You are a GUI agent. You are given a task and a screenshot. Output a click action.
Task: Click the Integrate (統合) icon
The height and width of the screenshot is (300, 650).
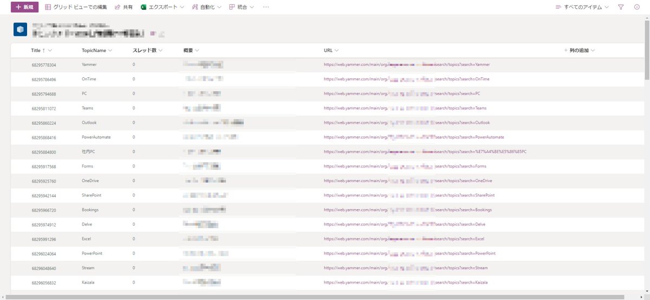[232, 7]
